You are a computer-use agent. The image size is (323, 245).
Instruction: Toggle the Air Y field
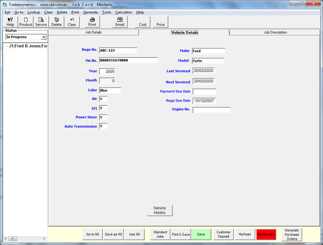tap(103, 99)
